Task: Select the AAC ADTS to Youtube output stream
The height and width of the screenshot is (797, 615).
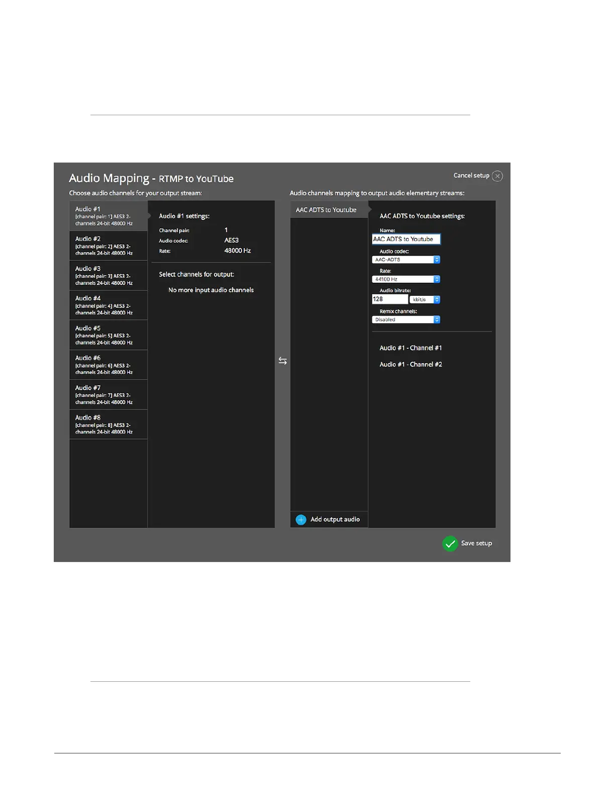Action: coord(329,210)
